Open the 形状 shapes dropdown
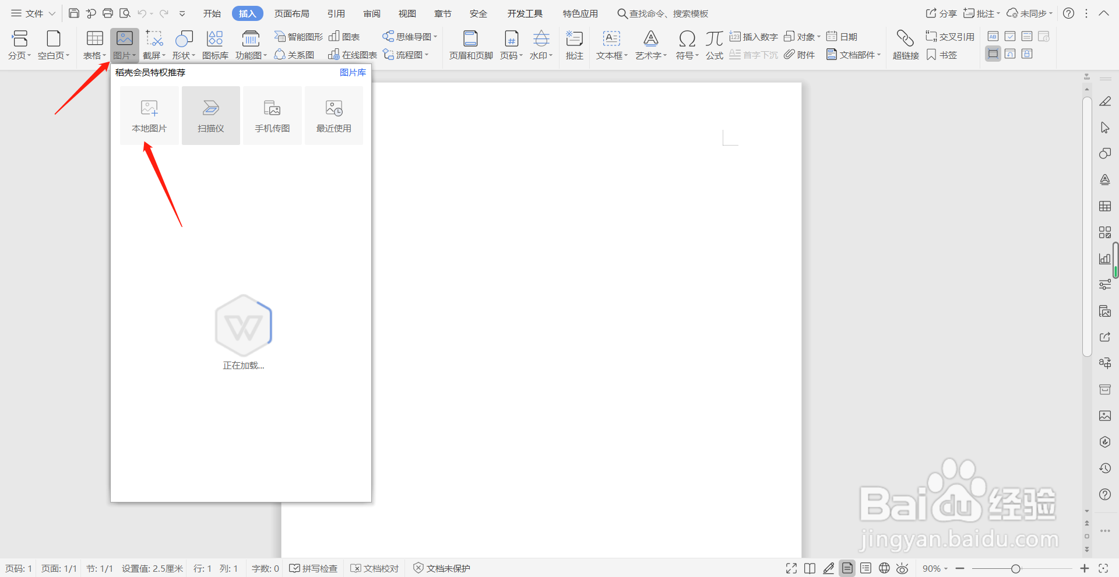The height and width of the screenshot is (577, 1119). tap(184, 45)
